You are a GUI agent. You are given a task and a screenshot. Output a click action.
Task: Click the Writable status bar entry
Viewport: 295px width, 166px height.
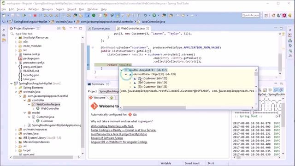[166, 163]
